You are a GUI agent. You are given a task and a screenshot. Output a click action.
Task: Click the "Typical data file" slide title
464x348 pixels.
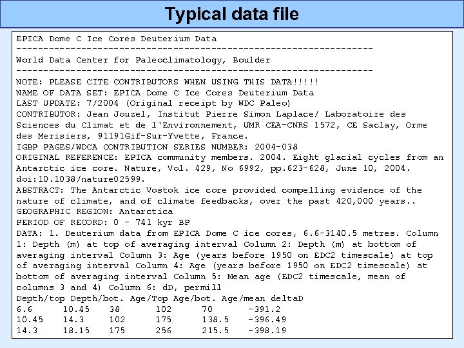(x=231, y=14)
